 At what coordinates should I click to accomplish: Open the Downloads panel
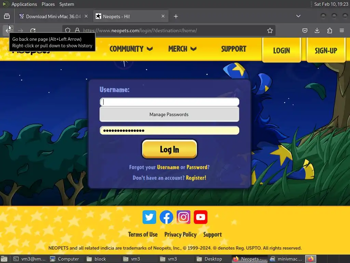[317, 30]
